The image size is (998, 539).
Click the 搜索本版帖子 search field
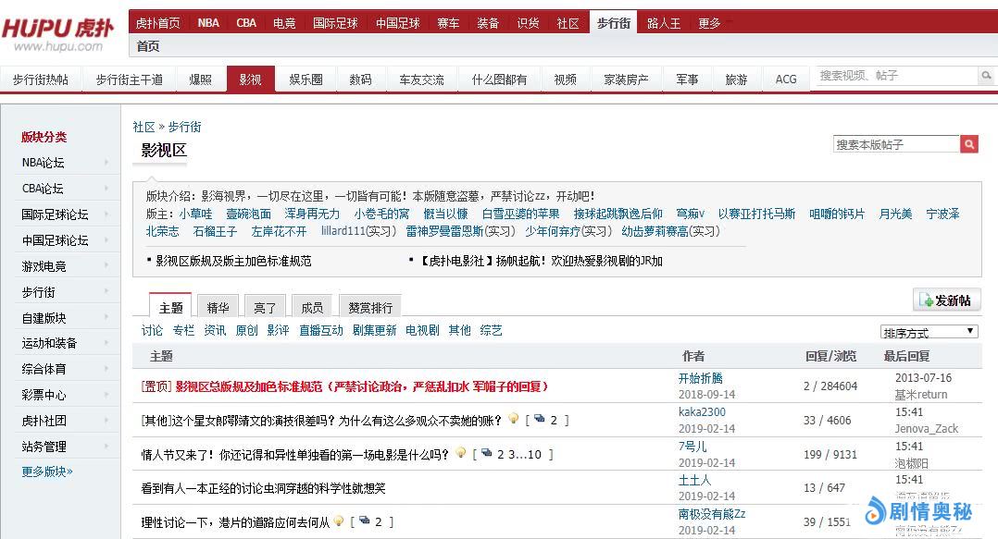click(x=895, y=144)
